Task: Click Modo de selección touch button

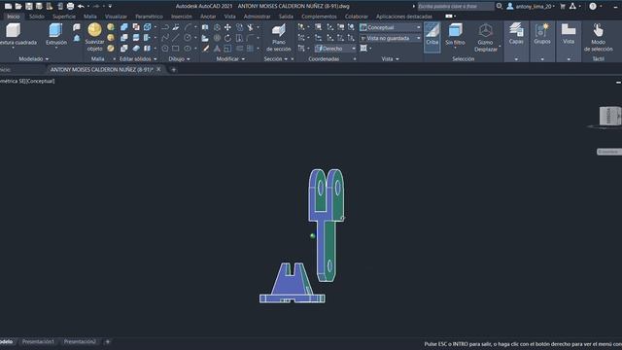Action: click(599, 37)
